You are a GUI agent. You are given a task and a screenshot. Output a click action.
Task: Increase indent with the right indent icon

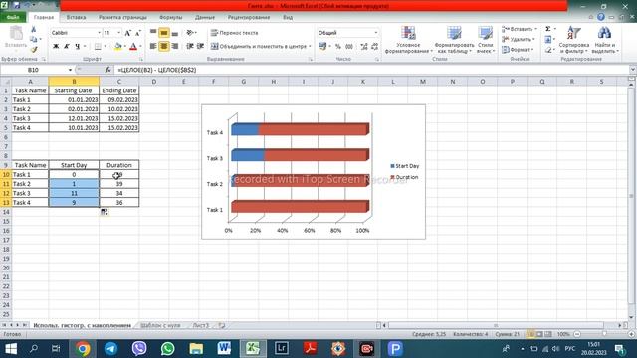pos(200,47)
